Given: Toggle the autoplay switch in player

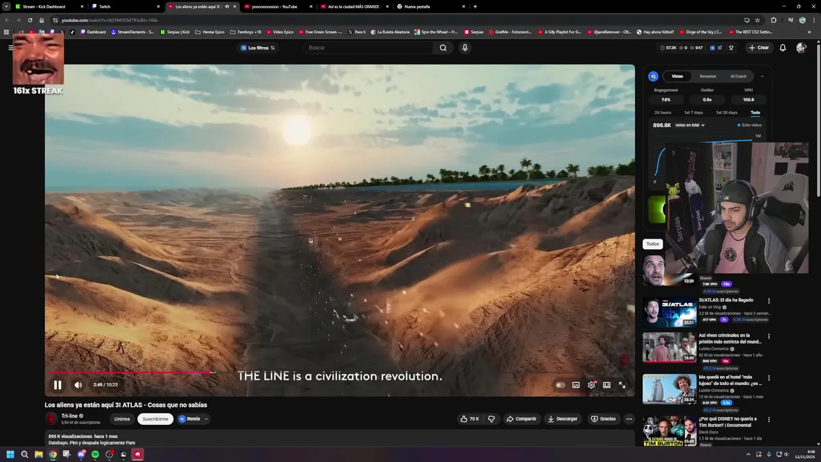Looking at the screenshot, I should 560,385.
